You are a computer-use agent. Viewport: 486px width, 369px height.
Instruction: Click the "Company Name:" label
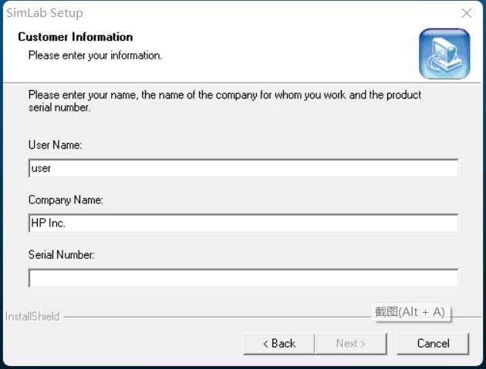click(x=66, y=200)
